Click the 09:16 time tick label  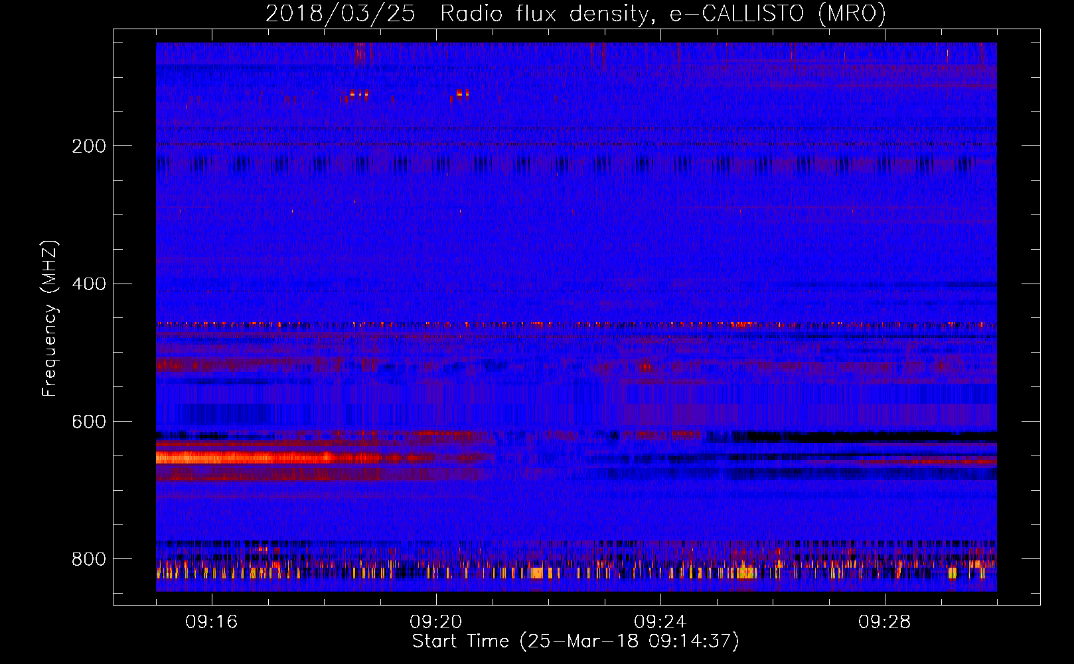tap(212, 622)
